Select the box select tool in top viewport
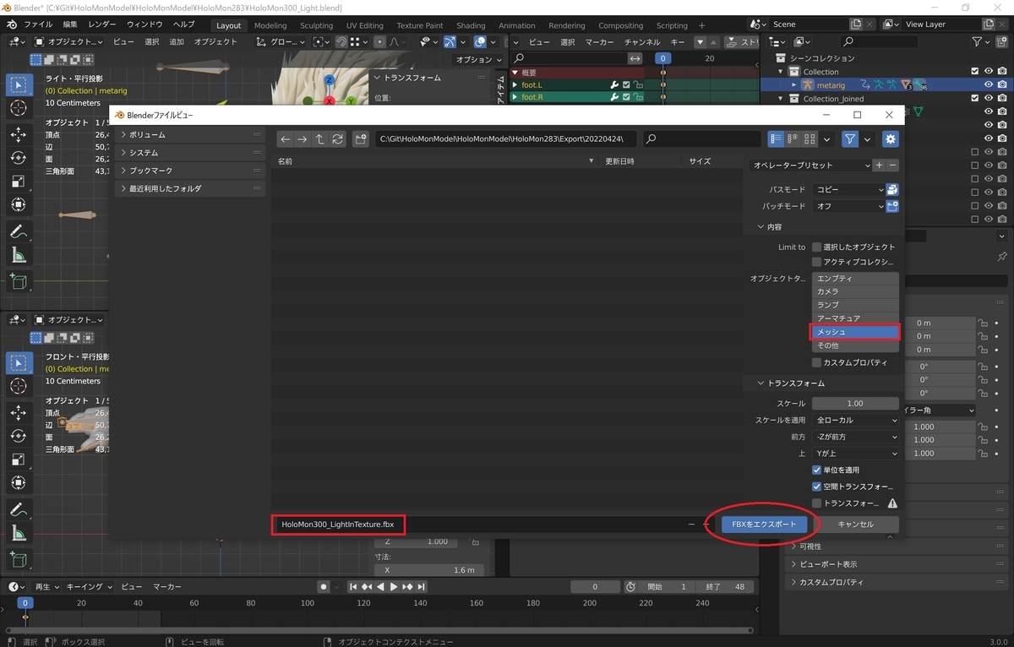The image size is (1014, 647). [x=19, y=84]
